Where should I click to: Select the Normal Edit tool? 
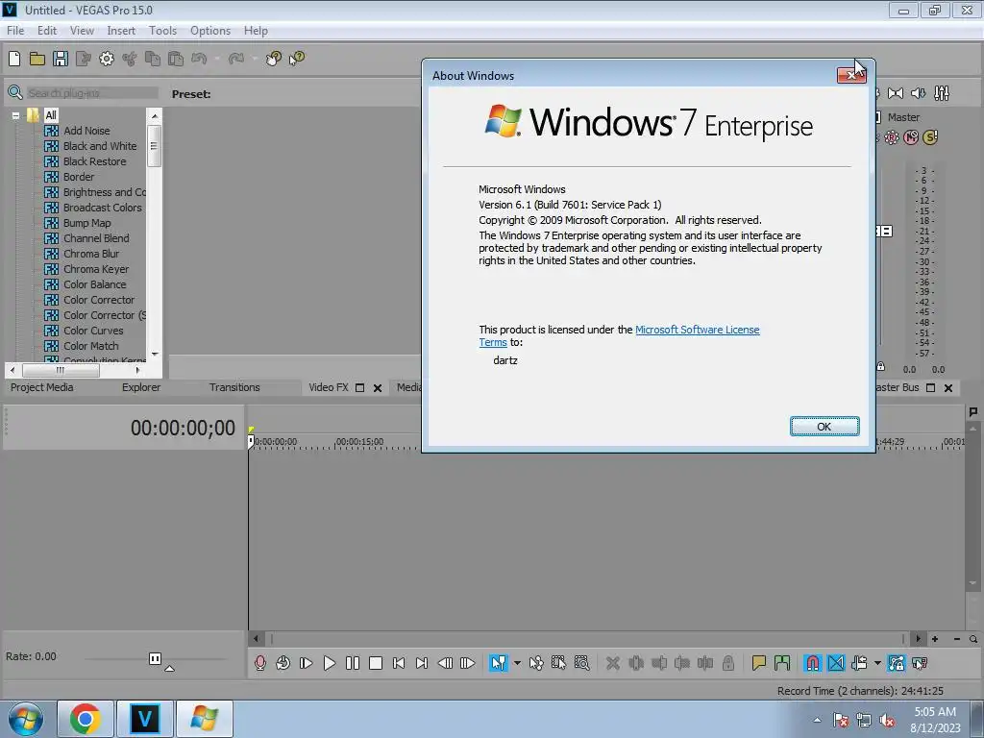499,663
